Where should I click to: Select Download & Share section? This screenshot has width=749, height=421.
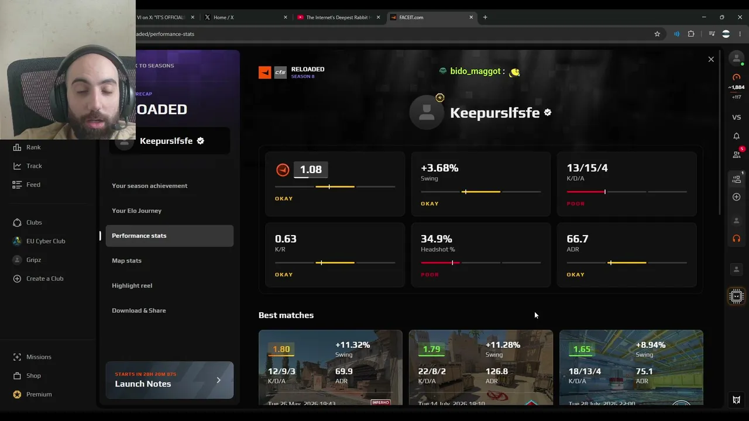(170, 310)
